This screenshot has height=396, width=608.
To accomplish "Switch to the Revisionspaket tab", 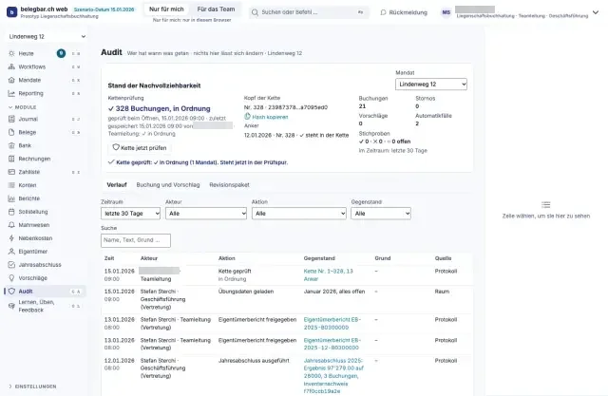I will (229, 185).
